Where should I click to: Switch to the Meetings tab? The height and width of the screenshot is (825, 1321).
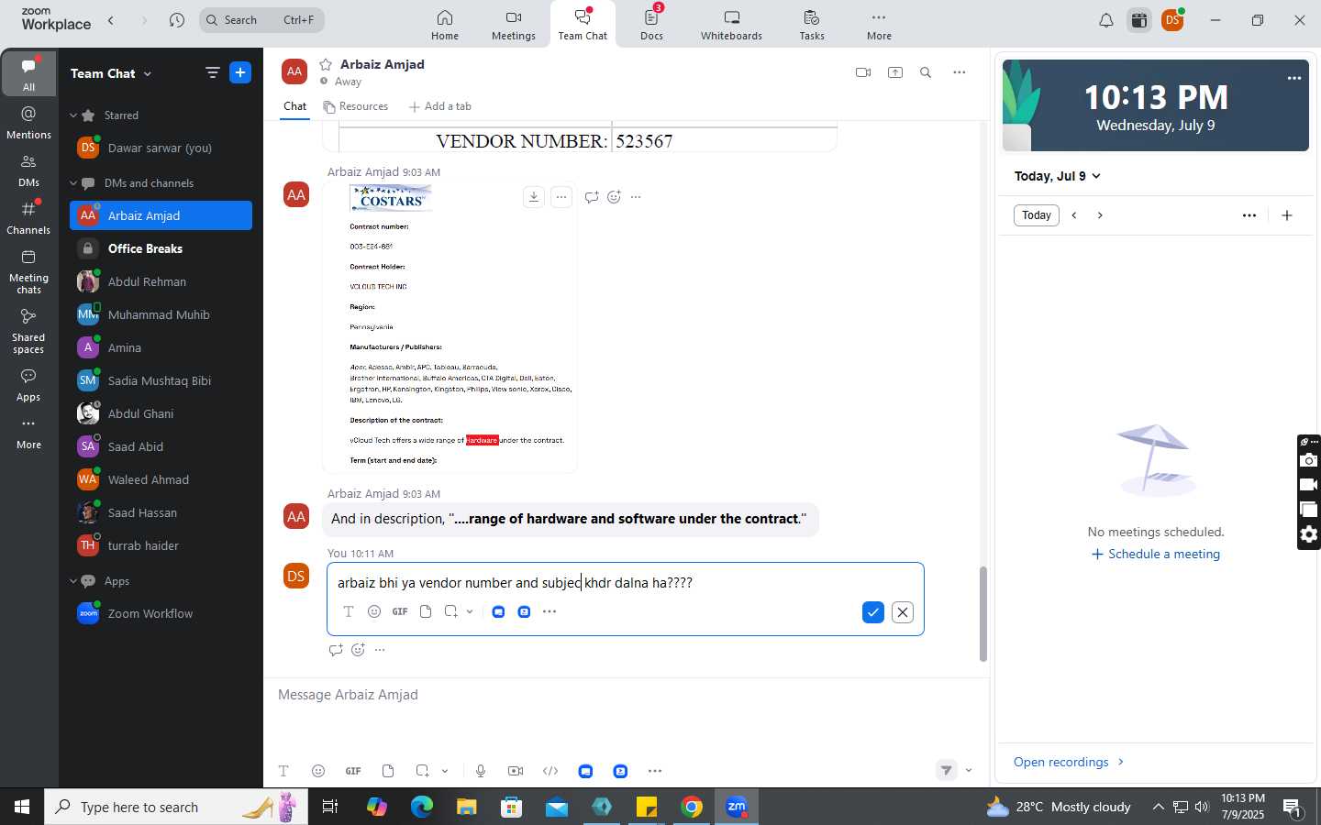point(514,25)
